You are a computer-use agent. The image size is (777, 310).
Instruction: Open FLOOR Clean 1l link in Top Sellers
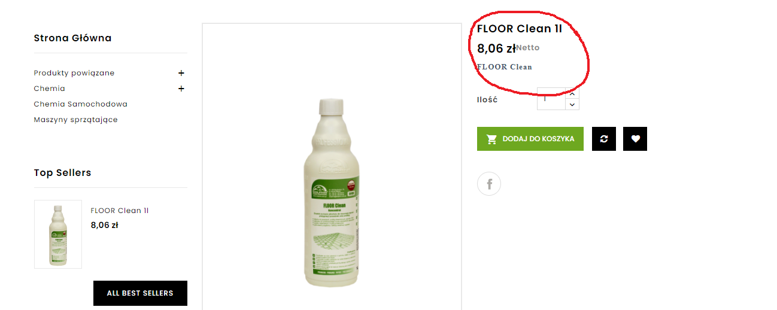point(120,211)
